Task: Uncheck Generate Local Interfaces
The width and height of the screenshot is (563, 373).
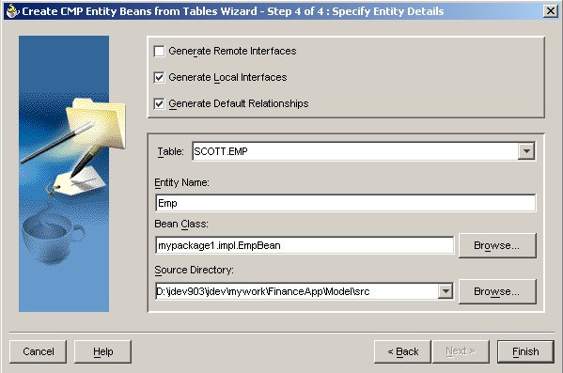Action: pyautogui.click(x=159, y=77)
